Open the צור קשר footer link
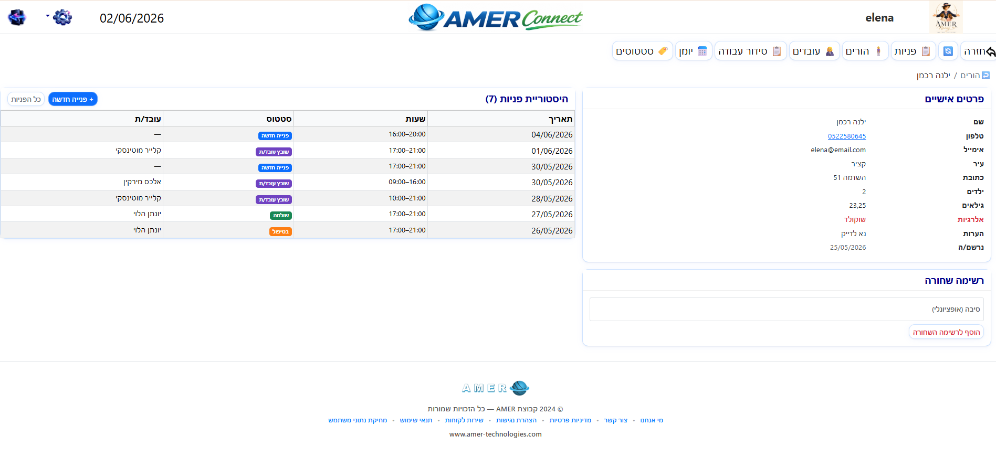Viewport: 996px width, 457px height. tap(615, 420)
